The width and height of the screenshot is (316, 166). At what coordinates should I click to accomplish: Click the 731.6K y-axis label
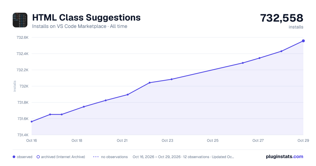click(23, 119)
